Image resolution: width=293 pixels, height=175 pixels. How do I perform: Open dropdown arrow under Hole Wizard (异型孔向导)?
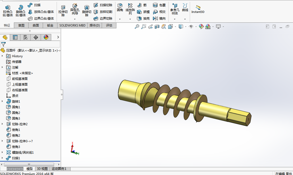click(75, 19)
